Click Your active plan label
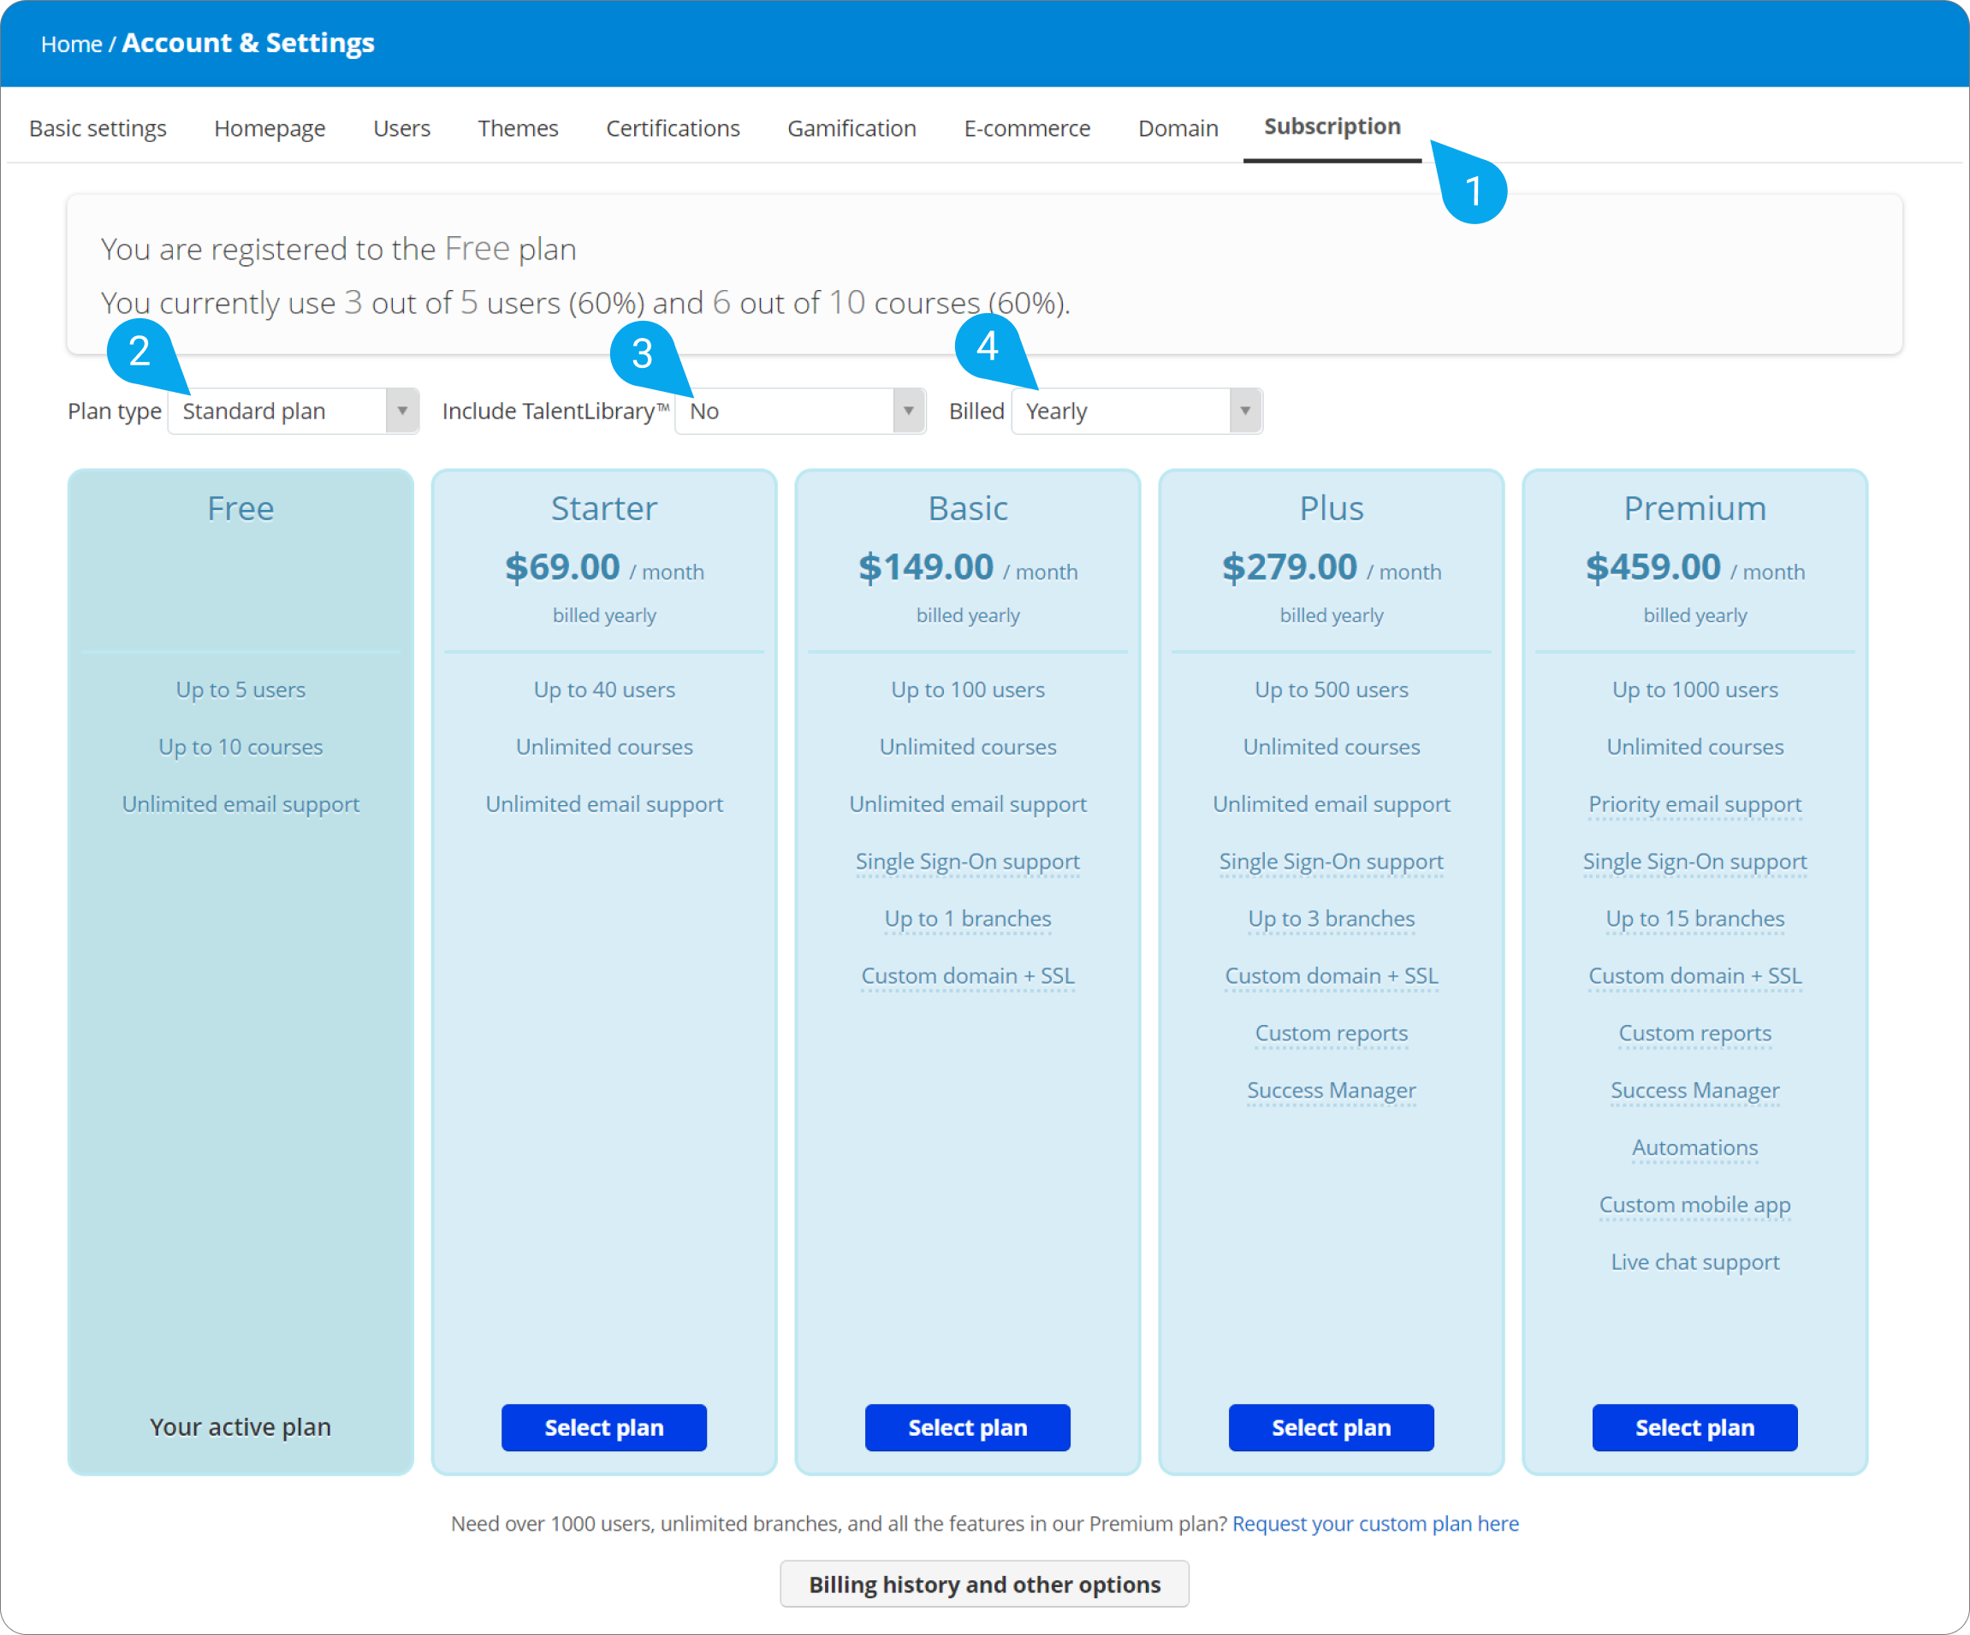 (x=240, y=1427)
